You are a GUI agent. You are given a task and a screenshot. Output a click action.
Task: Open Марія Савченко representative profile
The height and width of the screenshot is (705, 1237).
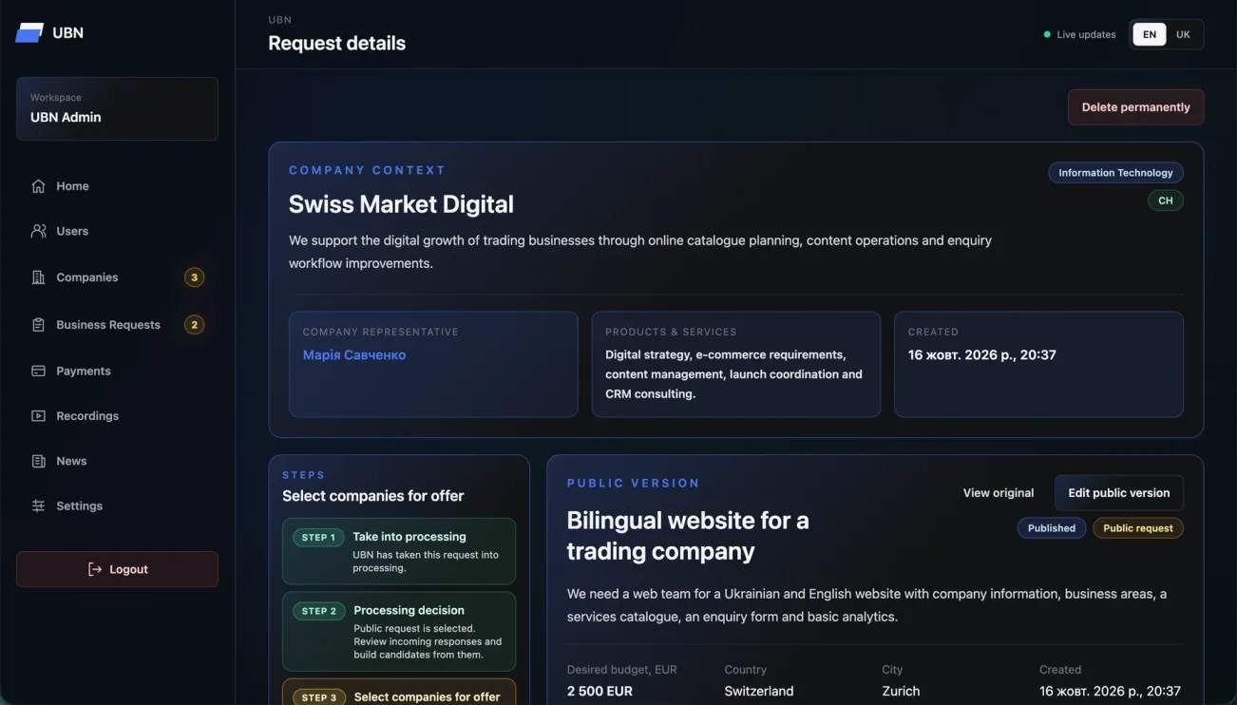point(354,354)
